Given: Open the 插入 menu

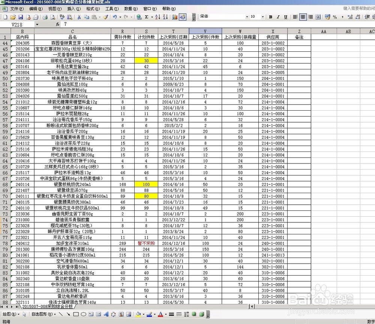Looking at the screenshot, I should [73, 9].
